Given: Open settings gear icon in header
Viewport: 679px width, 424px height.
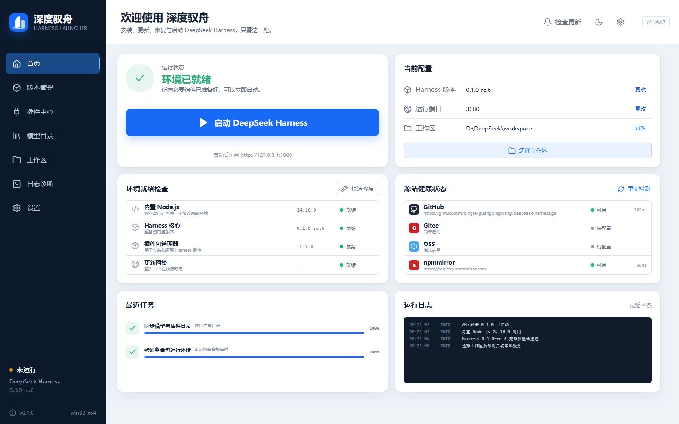Looking at the screenshot, I should [x=621, y=22].
